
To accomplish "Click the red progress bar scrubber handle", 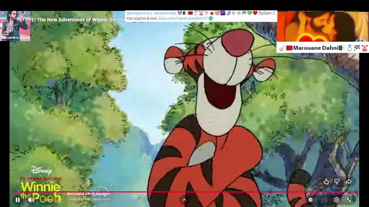I will pyautogui.click(x=356, y=192).
